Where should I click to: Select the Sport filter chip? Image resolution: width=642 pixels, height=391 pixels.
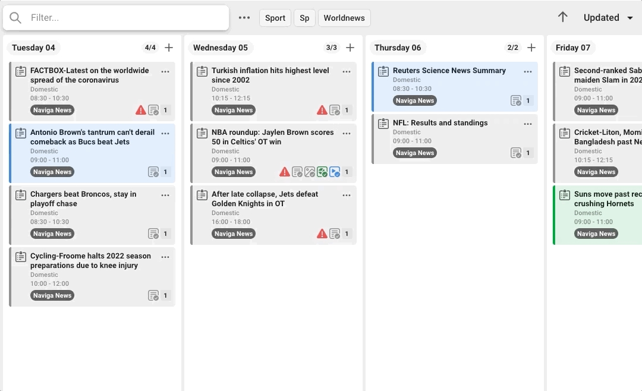[x=275, y=18]
